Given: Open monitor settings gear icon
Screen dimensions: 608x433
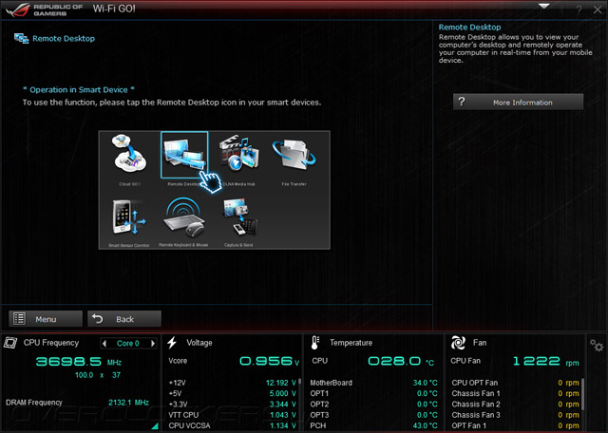Looking at the screenshot, I should [597, 345].
